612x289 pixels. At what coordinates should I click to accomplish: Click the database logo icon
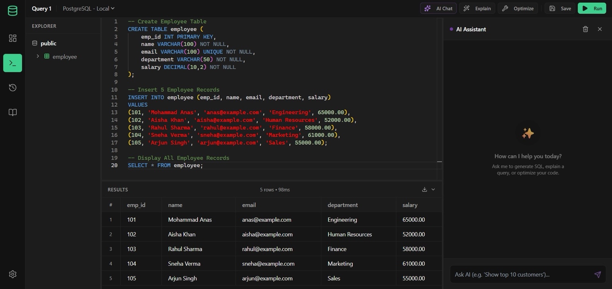tap(12, 11)
